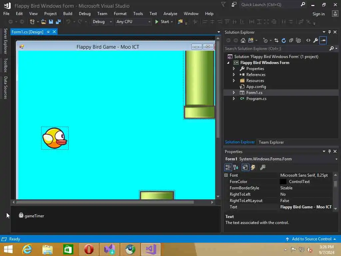
Task: Click the Feedback icon near Quick Launch
Action: [x=234, y=5]
